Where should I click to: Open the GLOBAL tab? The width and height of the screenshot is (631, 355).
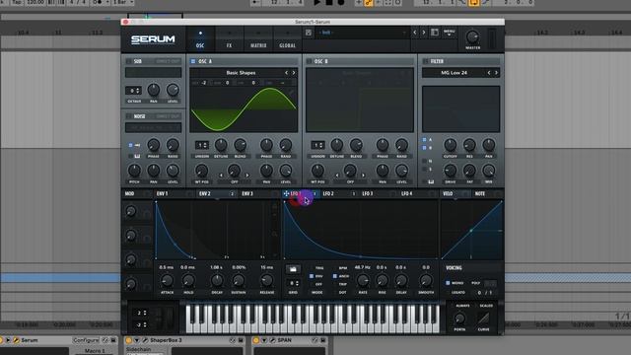coord(287,39)
